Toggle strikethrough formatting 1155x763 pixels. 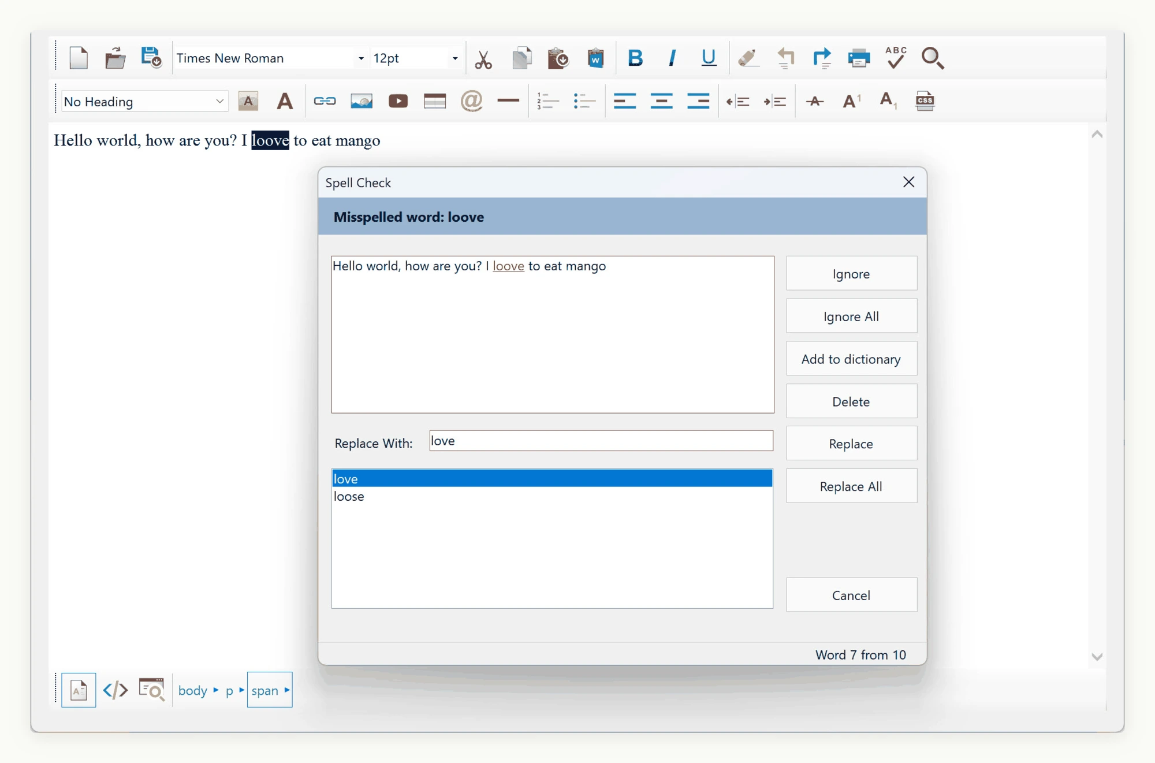pyautogui.click(x=815, y=102)
